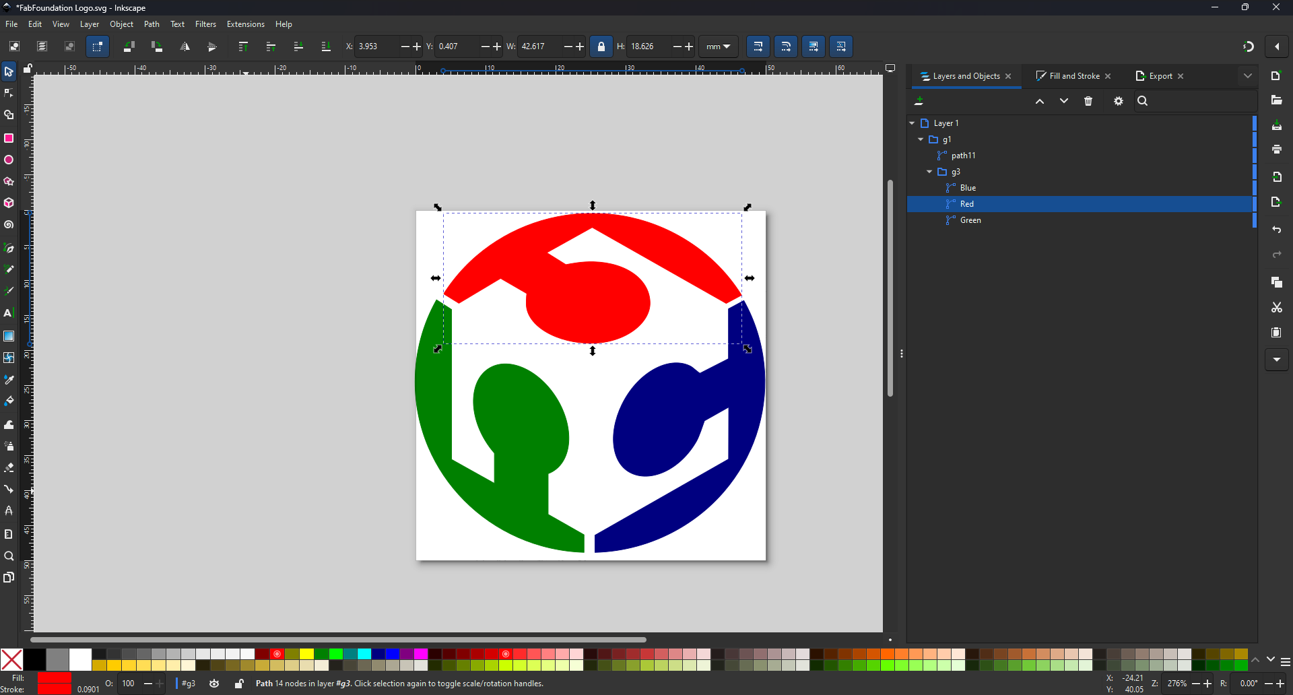Click the Print icon in commands bar
Image resolution: width=1293 pixels, height=695 pixels.
[x=1277, y=150]
